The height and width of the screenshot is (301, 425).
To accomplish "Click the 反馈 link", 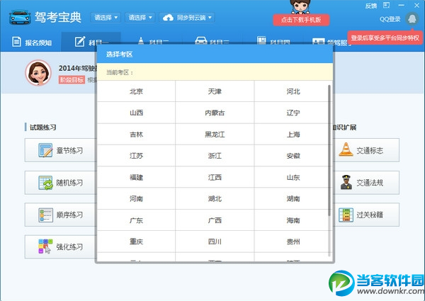I will 371,6.
